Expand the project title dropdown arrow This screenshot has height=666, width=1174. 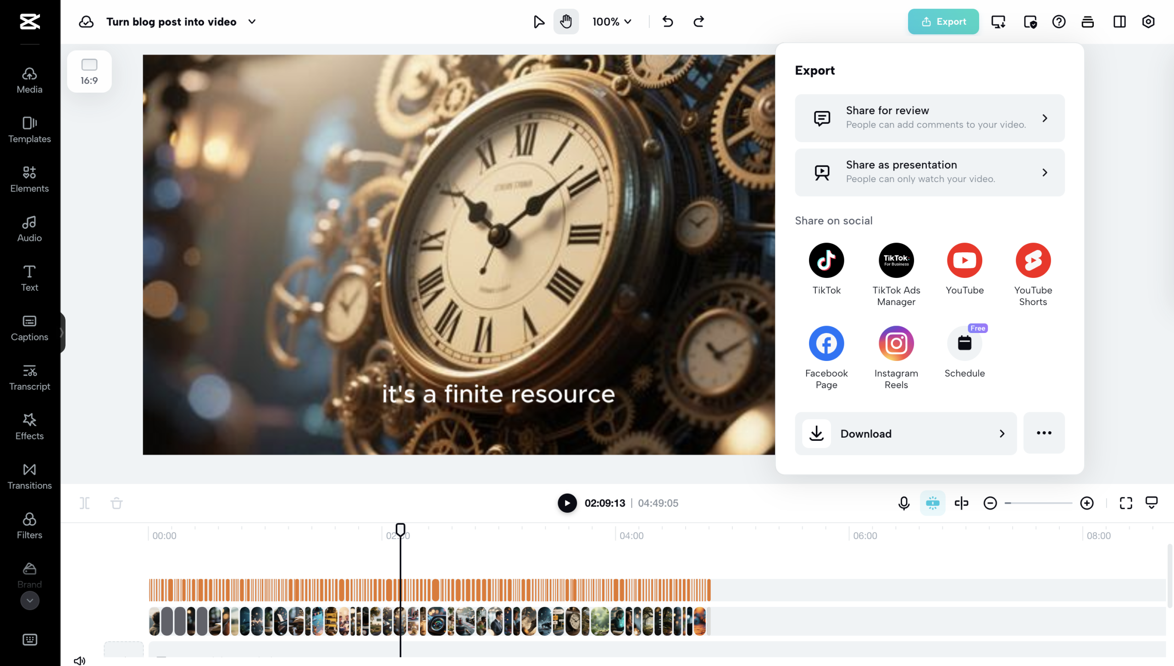point(252,22)
